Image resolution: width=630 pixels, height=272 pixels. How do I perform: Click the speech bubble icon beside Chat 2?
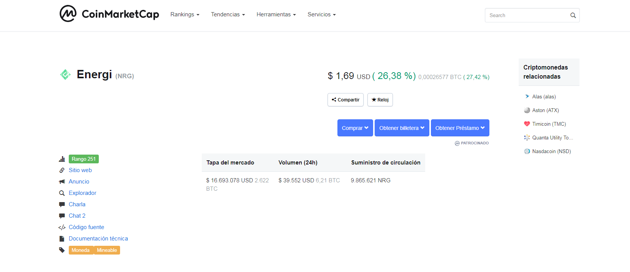tap(62, 216)
